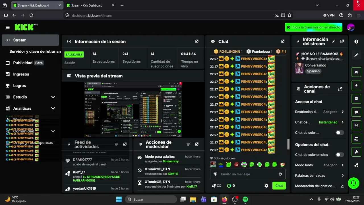Toggle the Chat de solo-emotes switch
The image size is (364, 205).
coord(340,155)
